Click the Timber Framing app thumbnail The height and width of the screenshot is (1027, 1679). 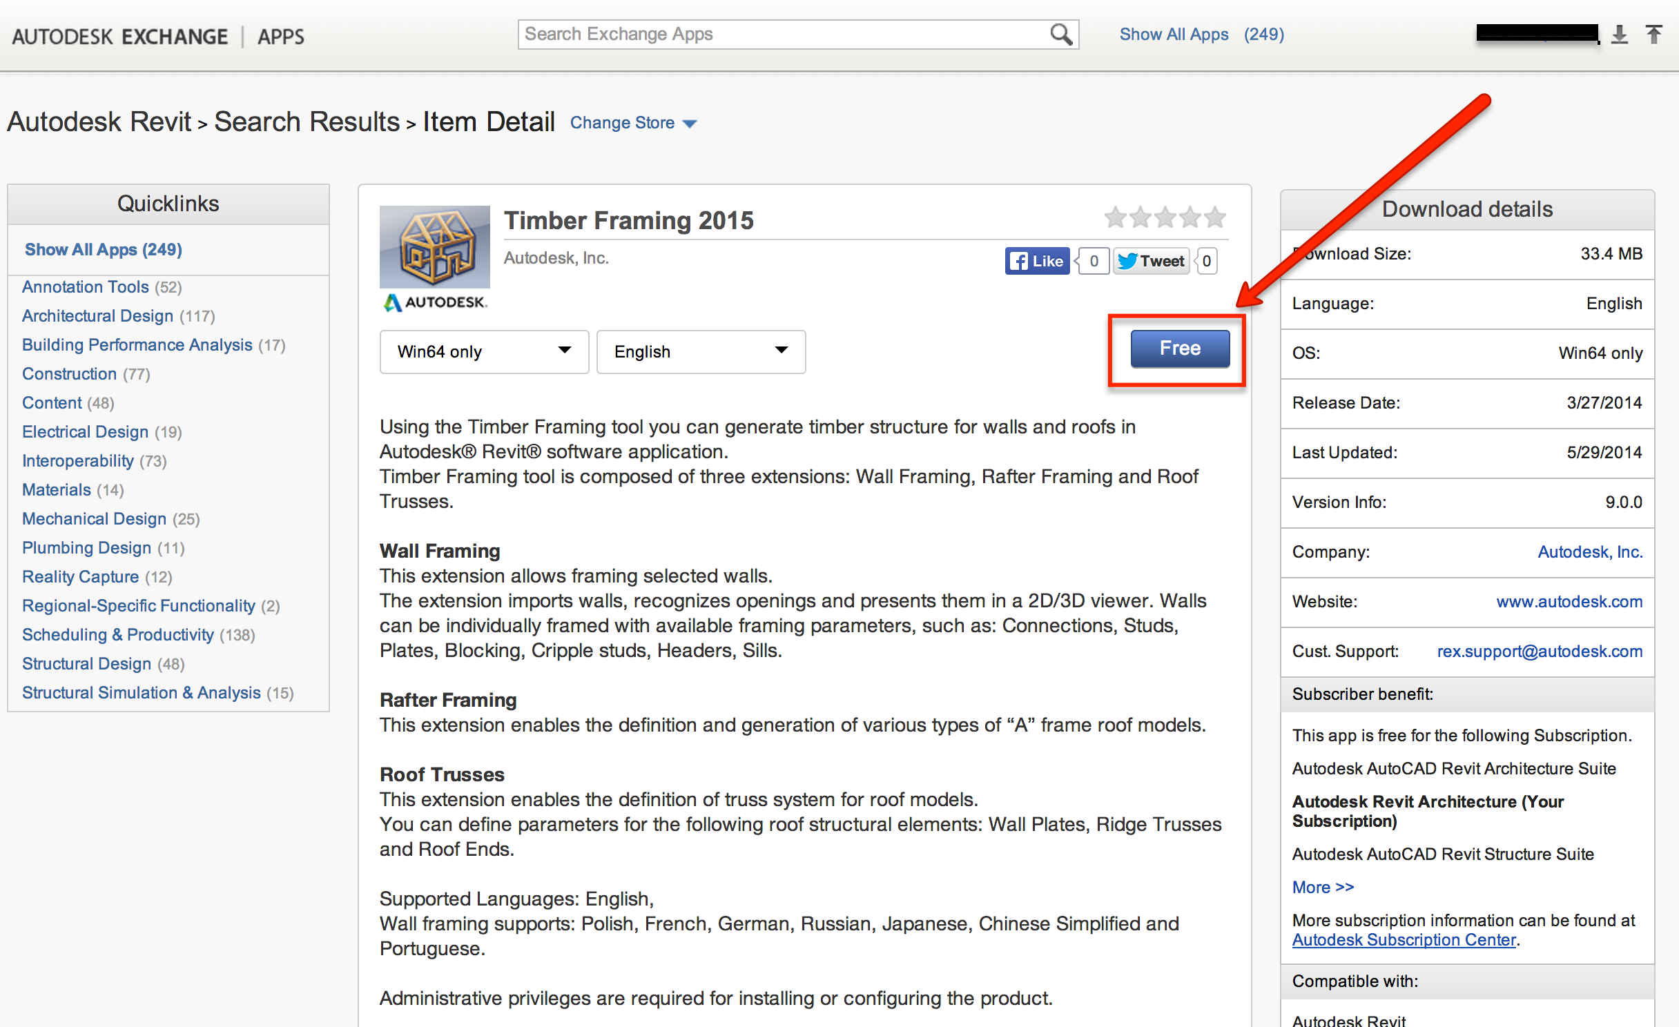coord(435,246)
